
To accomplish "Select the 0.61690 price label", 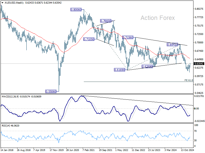I will [x=119, y=70].
